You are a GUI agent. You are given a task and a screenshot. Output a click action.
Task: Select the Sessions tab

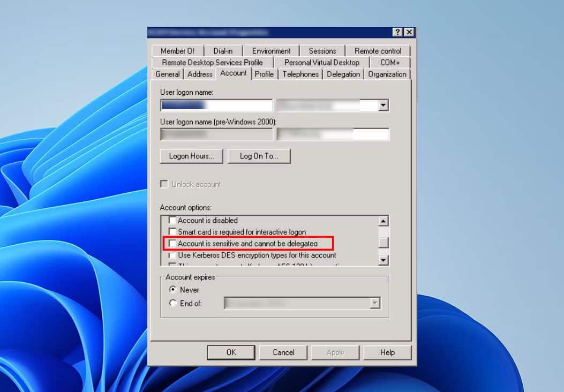[x=322, y=51]
